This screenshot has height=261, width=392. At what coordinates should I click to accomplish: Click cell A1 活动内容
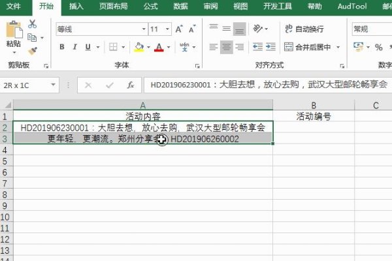click(x=142, y=116)
